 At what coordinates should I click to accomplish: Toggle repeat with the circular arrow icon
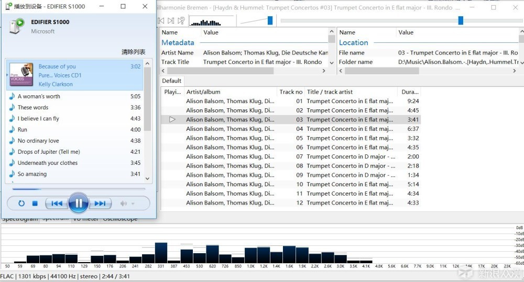tap(21, 204)
